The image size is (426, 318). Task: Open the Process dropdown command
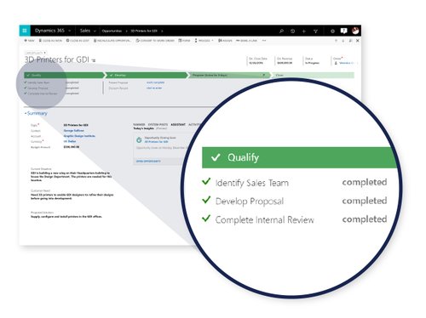pyautogui.click(x=204, y=41)
